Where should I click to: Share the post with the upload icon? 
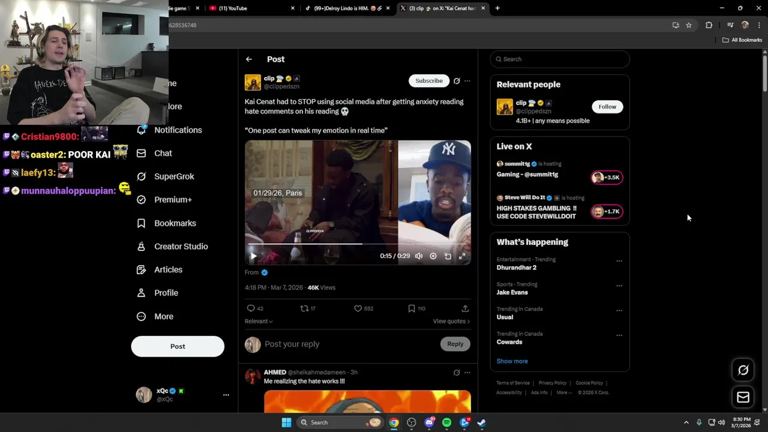pos(465,308)
